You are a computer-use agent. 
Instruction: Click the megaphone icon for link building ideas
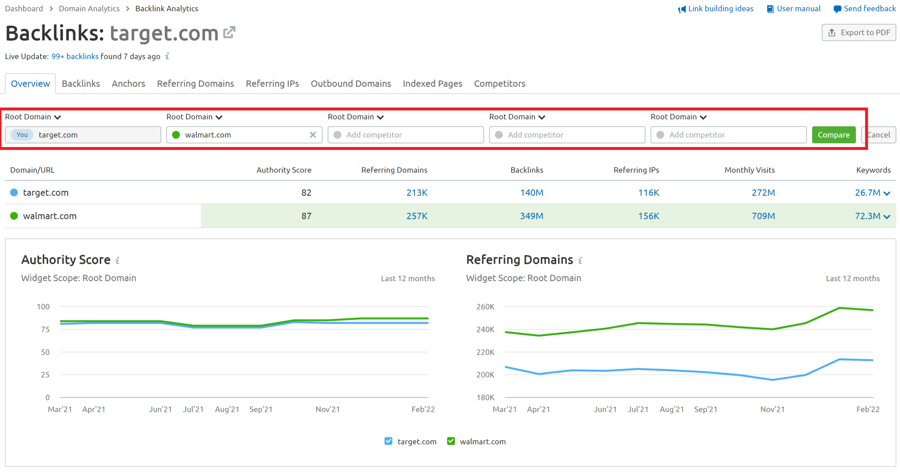pos(682,9)
